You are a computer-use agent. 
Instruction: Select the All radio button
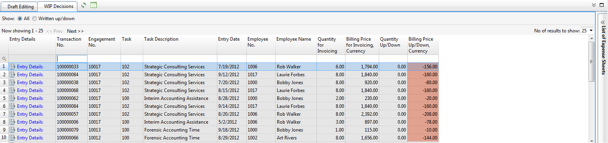coord(20,19)
